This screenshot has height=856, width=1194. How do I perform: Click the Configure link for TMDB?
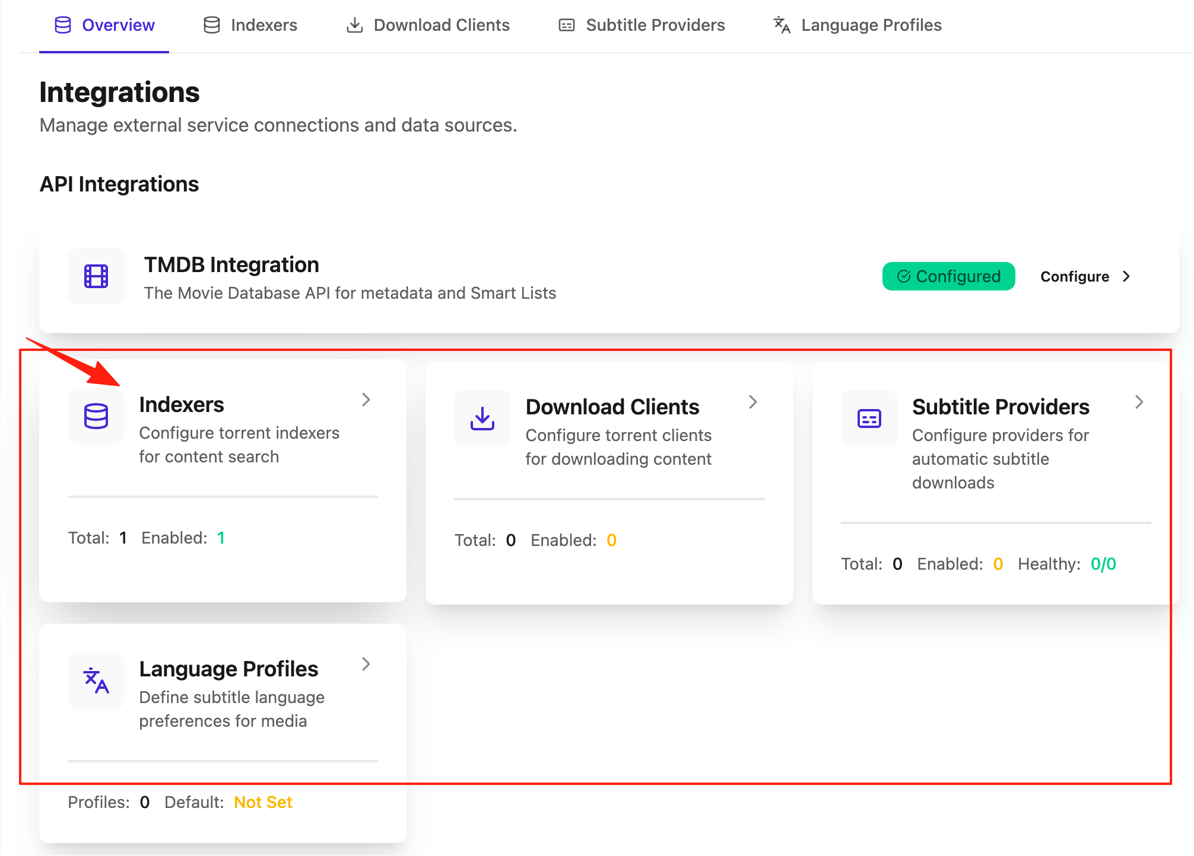tap(1085, 276)
